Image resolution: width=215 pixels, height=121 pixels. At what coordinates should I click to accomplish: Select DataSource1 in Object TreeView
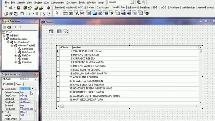(29, 52)
